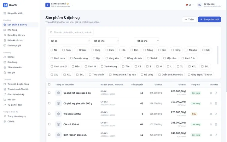Image resolution: width=227 pixels, height=142 pixels.
Task: Go to Kho hàng menu item
Action: (20, 30)
